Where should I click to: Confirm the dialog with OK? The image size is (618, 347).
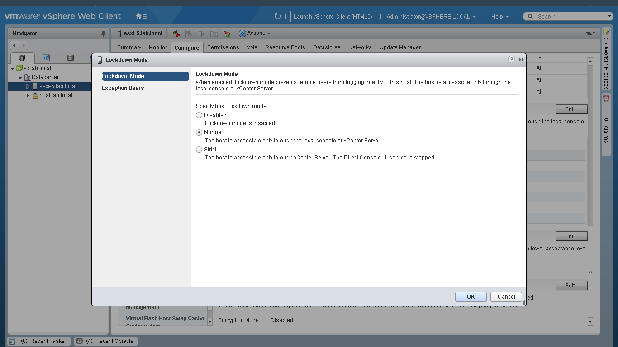(471, 297)
